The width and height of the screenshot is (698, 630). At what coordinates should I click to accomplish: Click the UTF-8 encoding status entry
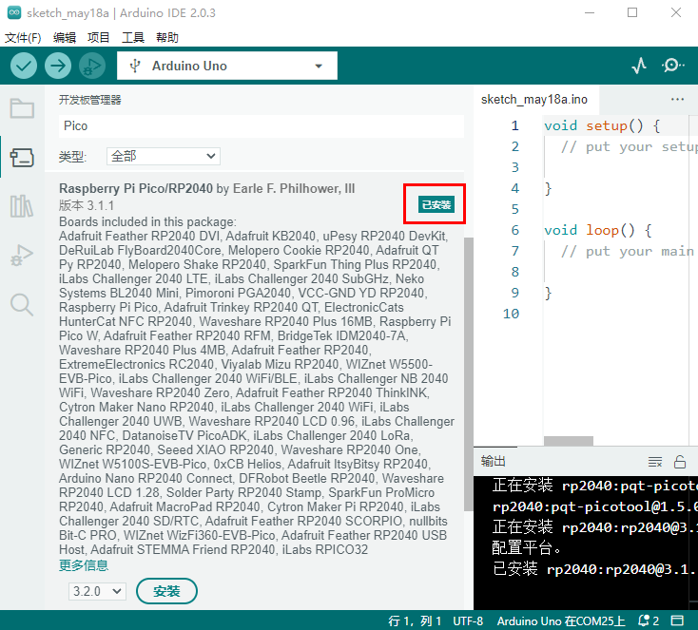[x=468, y=620]
